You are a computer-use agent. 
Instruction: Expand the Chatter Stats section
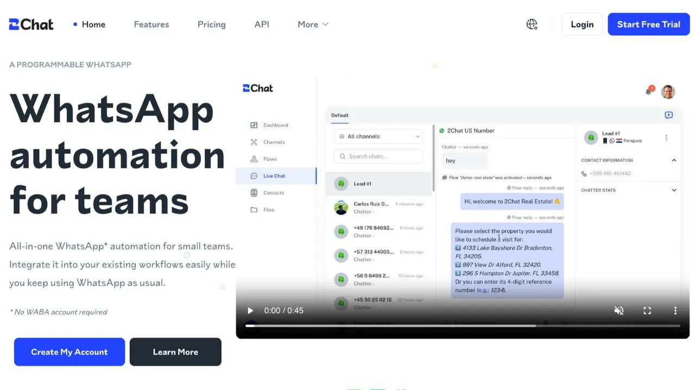674,190
